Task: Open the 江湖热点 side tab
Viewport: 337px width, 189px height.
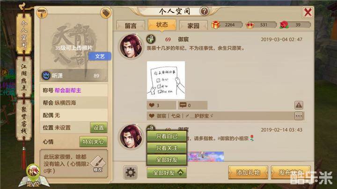Action: pos(24,77)
